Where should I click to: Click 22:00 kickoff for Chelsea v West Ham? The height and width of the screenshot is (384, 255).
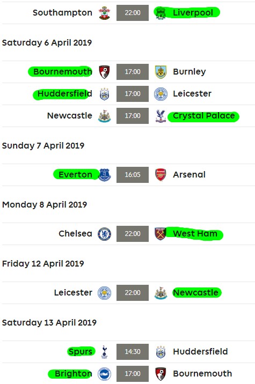point(133,234)
